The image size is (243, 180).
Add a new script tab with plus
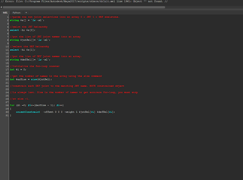(26, 13)
